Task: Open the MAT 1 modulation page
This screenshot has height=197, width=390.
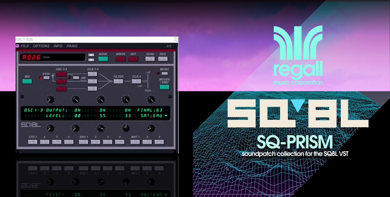Action: (135, 142)
